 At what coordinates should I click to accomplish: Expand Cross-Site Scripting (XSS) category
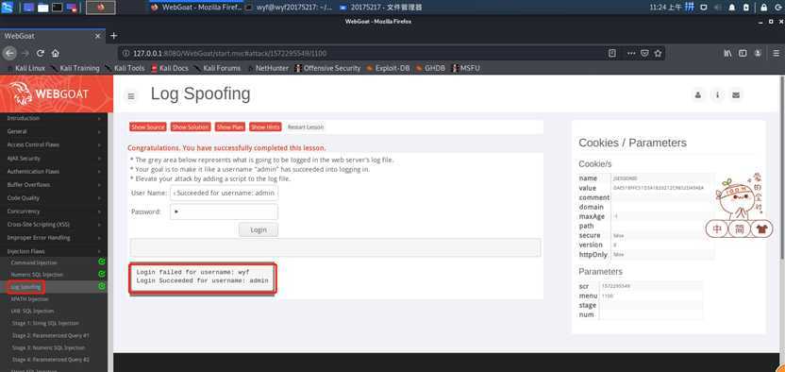[x=54, y=225]
